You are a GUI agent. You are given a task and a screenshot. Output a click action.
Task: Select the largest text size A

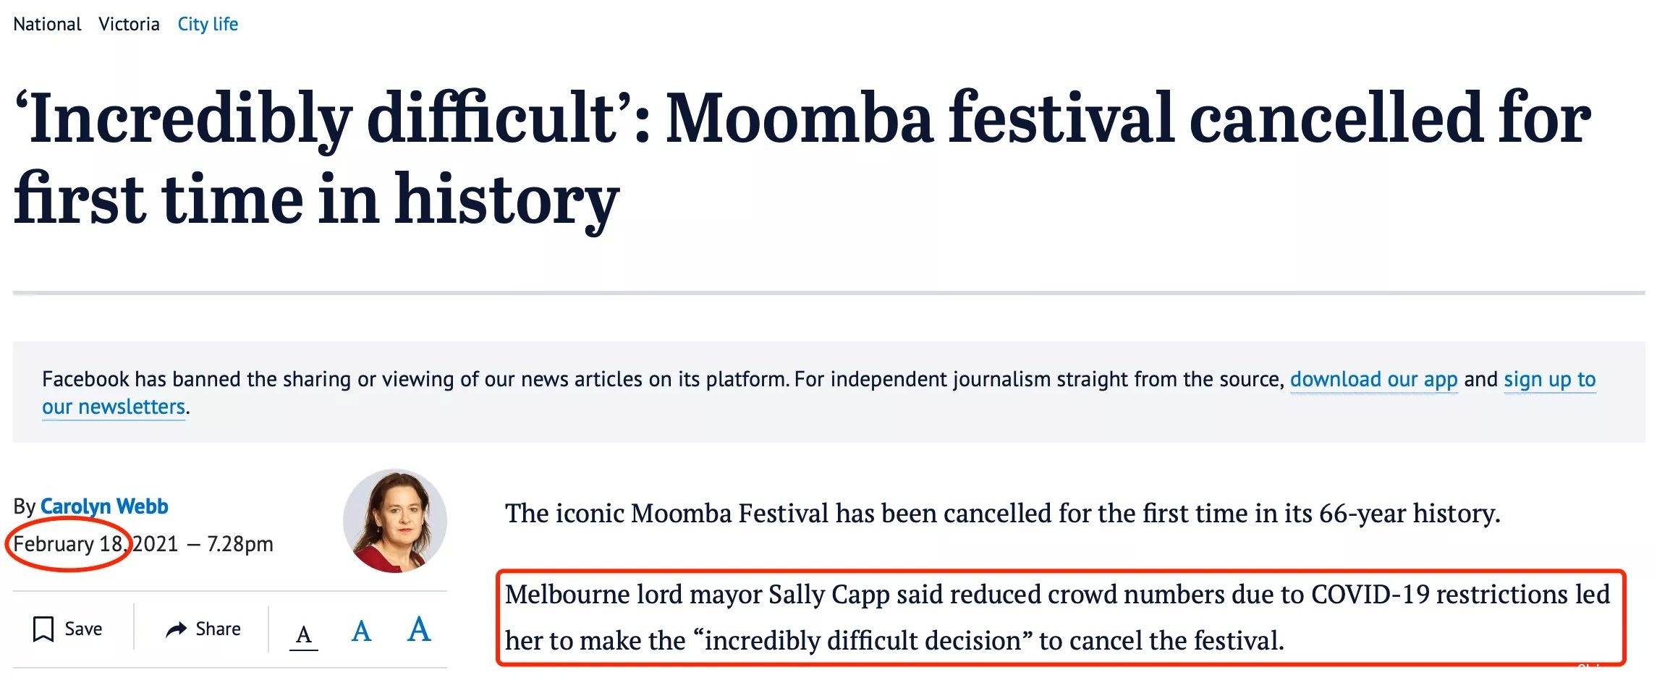pos(419,629)
